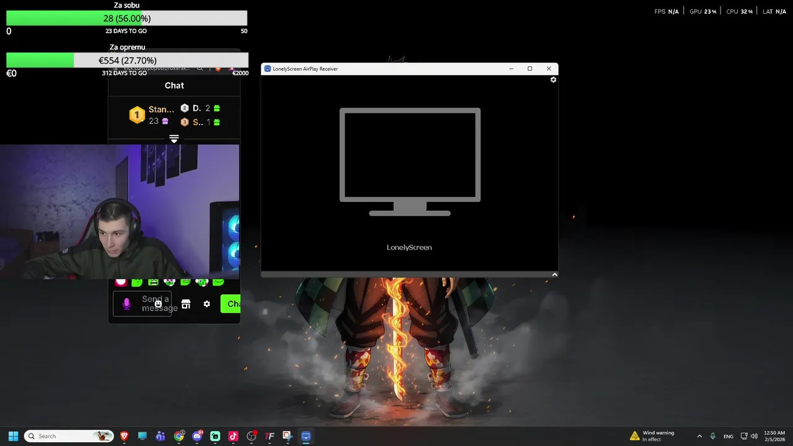Open Discord from taskbar
This screenshot has width=793, height=446.
pos(197,436)
